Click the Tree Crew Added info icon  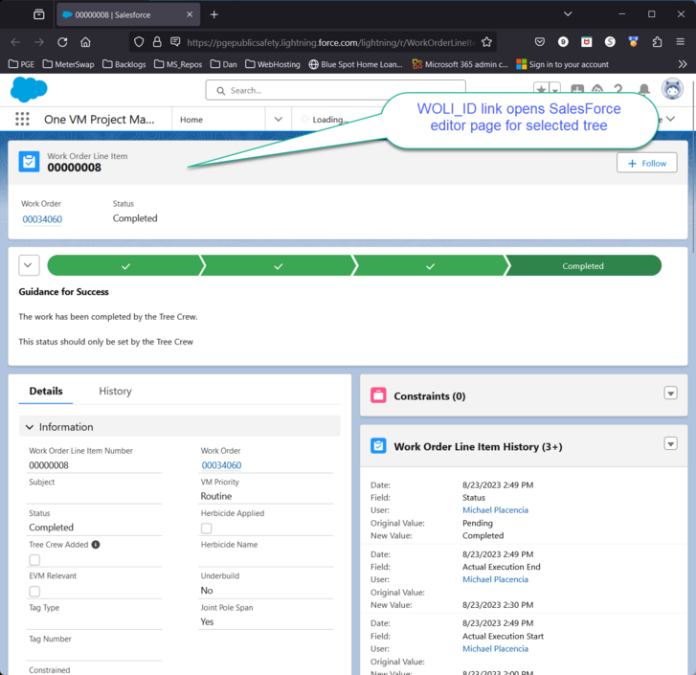(96, 545)
